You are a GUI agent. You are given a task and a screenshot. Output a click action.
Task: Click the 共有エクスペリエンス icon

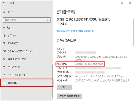pyautogui.click(x=4, y=59)
